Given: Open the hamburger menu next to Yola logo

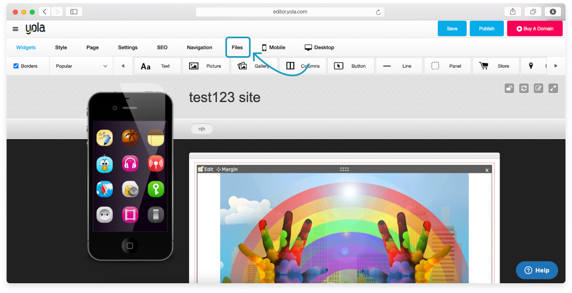Looking at the screenshot, I should tap(15, 29).
